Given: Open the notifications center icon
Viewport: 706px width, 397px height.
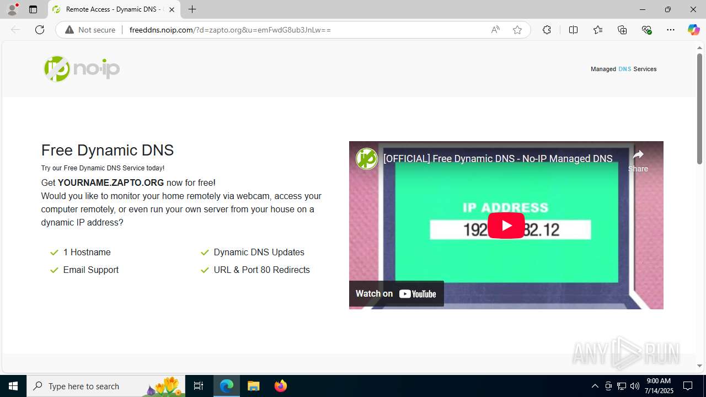Looking at the screenshot, I should click(688, 386).
